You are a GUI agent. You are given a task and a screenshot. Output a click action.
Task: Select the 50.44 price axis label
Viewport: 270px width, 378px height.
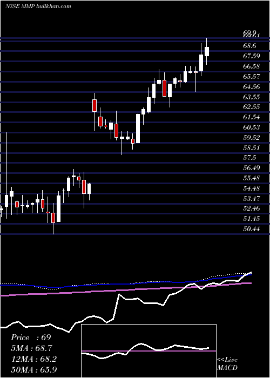pyautogui.click(x=252, y=229)
